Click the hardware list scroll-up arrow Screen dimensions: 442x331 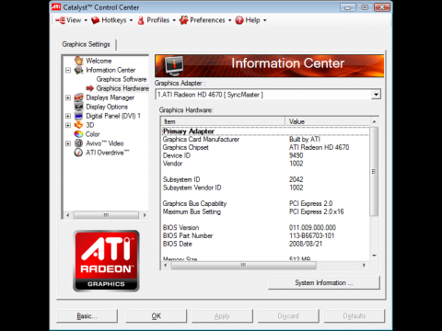pos(374,121)
